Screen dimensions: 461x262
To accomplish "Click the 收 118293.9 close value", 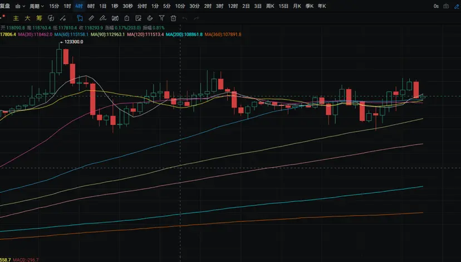I will tap(91, 28).
